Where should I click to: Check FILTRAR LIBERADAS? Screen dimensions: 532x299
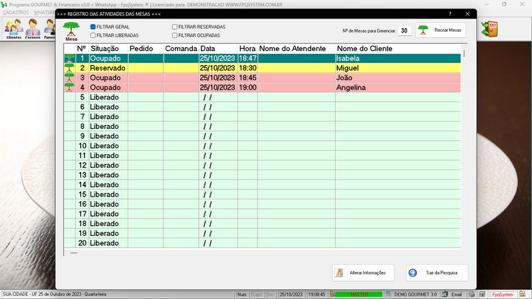(x=92, y=35)
